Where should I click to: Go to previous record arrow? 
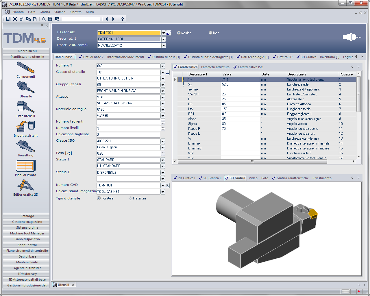[107, 19]
